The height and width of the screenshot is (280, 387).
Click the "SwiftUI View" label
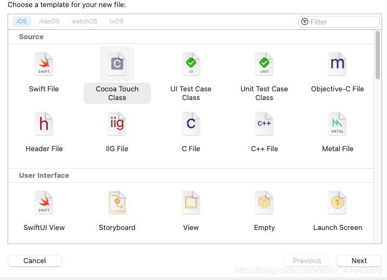coord(44,228)
